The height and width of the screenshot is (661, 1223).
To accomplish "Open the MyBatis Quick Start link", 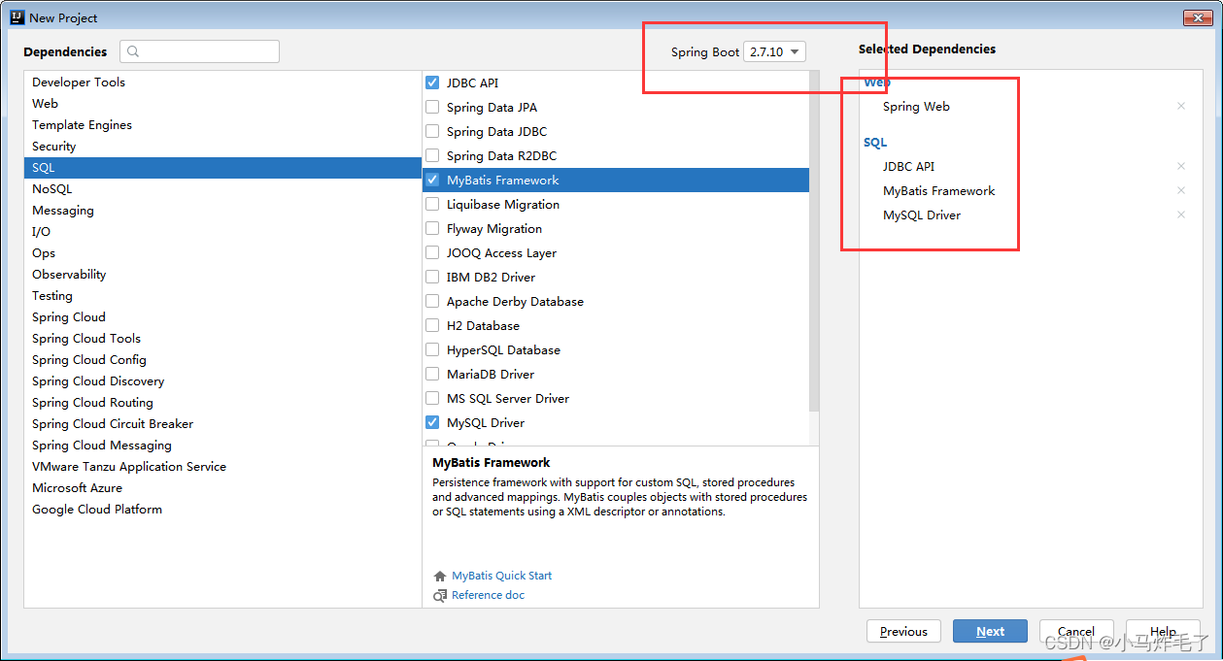I will pyautogui.click(x=501, y=577).
